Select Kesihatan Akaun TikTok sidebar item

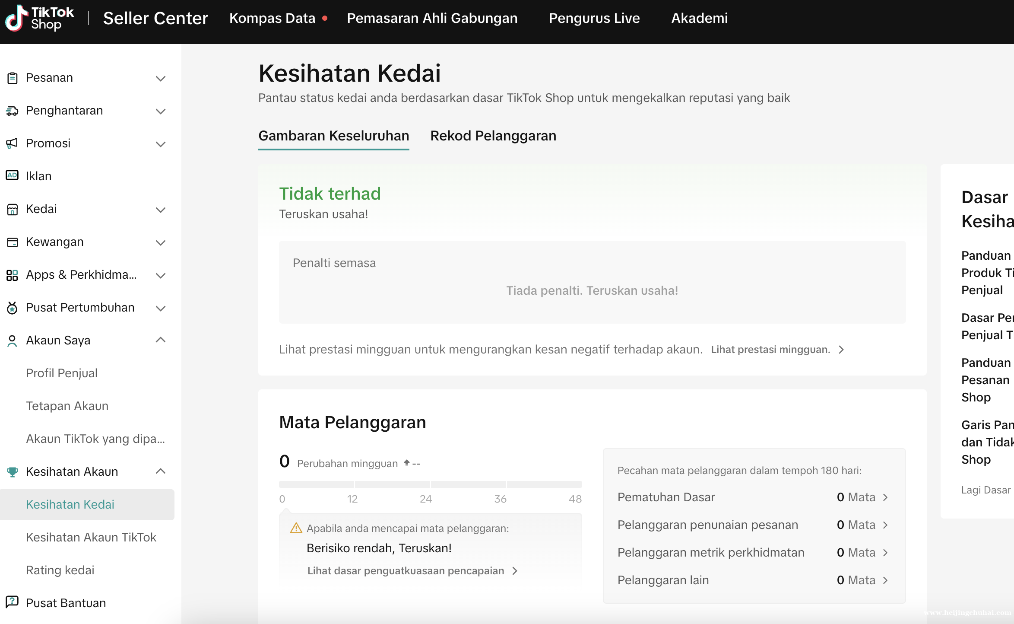click(x=91, y=537)
